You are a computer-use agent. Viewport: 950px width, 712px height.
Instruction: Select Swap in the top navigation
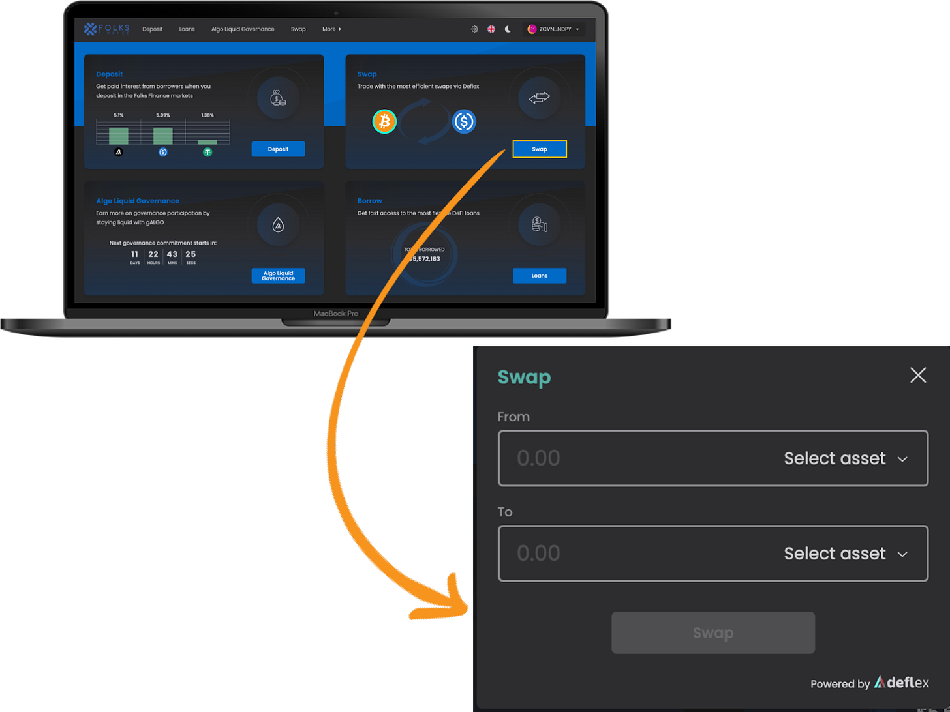[298, 29]
